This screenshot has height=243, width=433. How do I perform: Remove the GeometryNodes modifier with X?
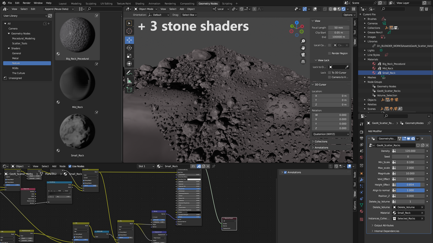422,138
